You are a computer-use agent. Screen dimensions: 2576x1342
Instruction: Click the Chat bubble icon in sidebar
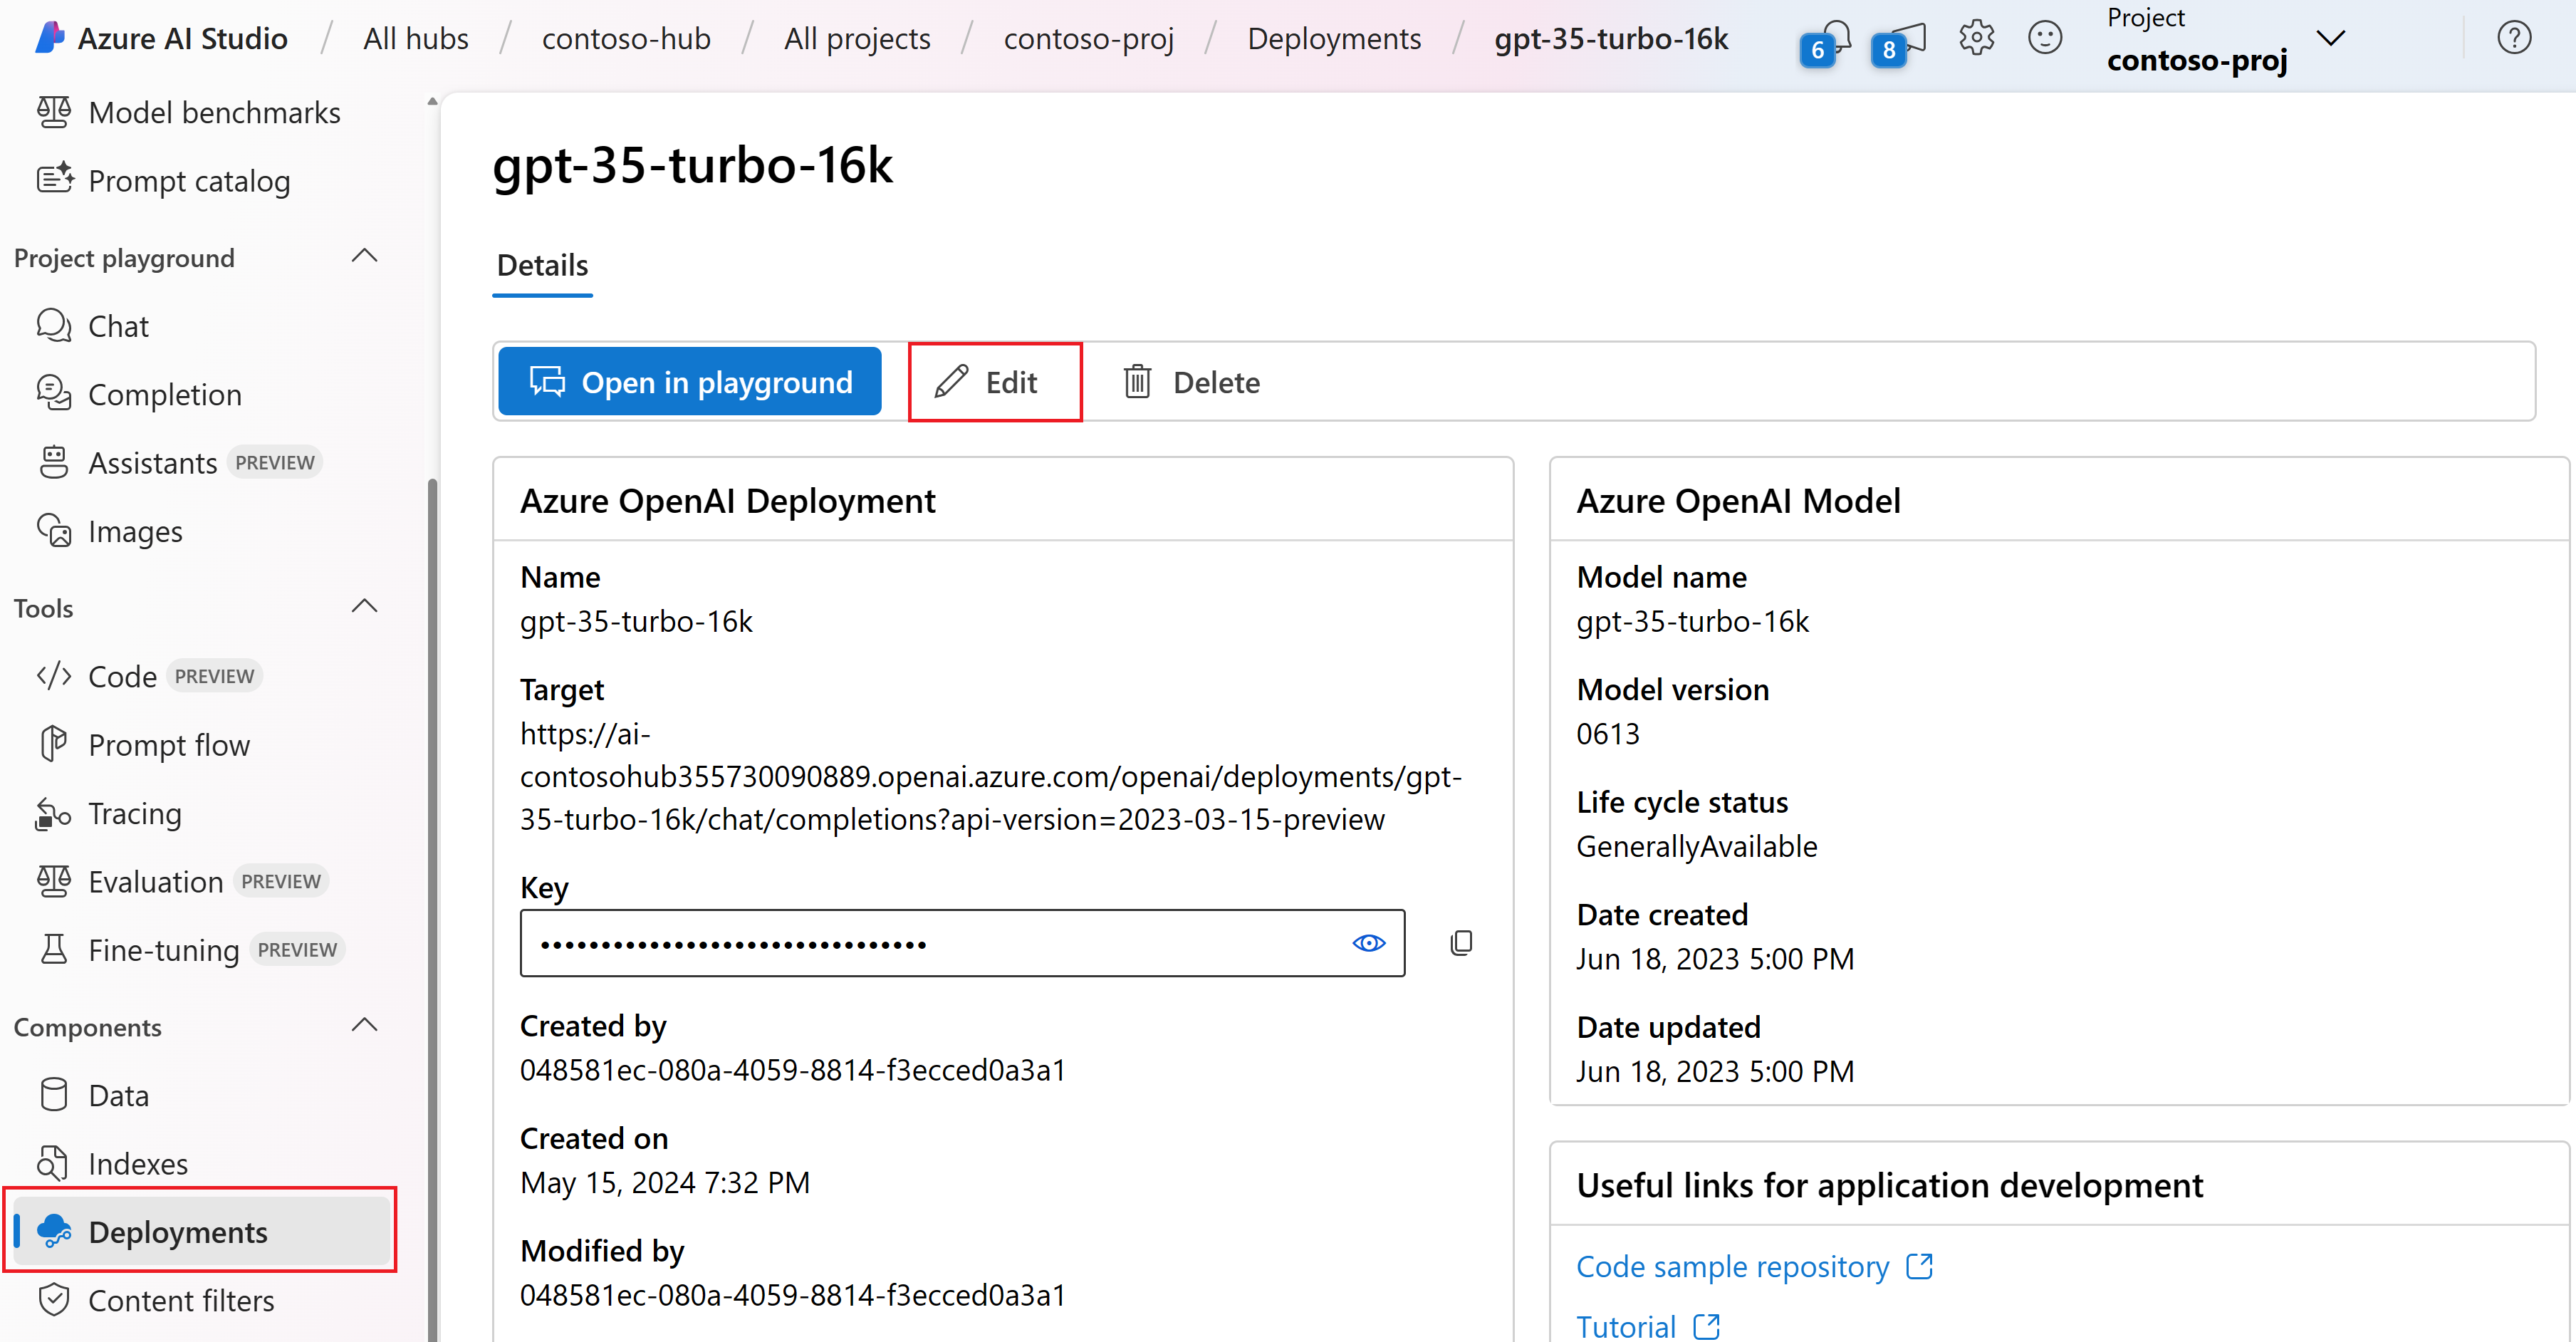tap(54, 326)
